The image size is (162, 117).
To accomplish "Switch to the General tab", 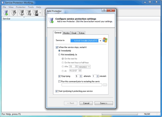I will 58,33.
